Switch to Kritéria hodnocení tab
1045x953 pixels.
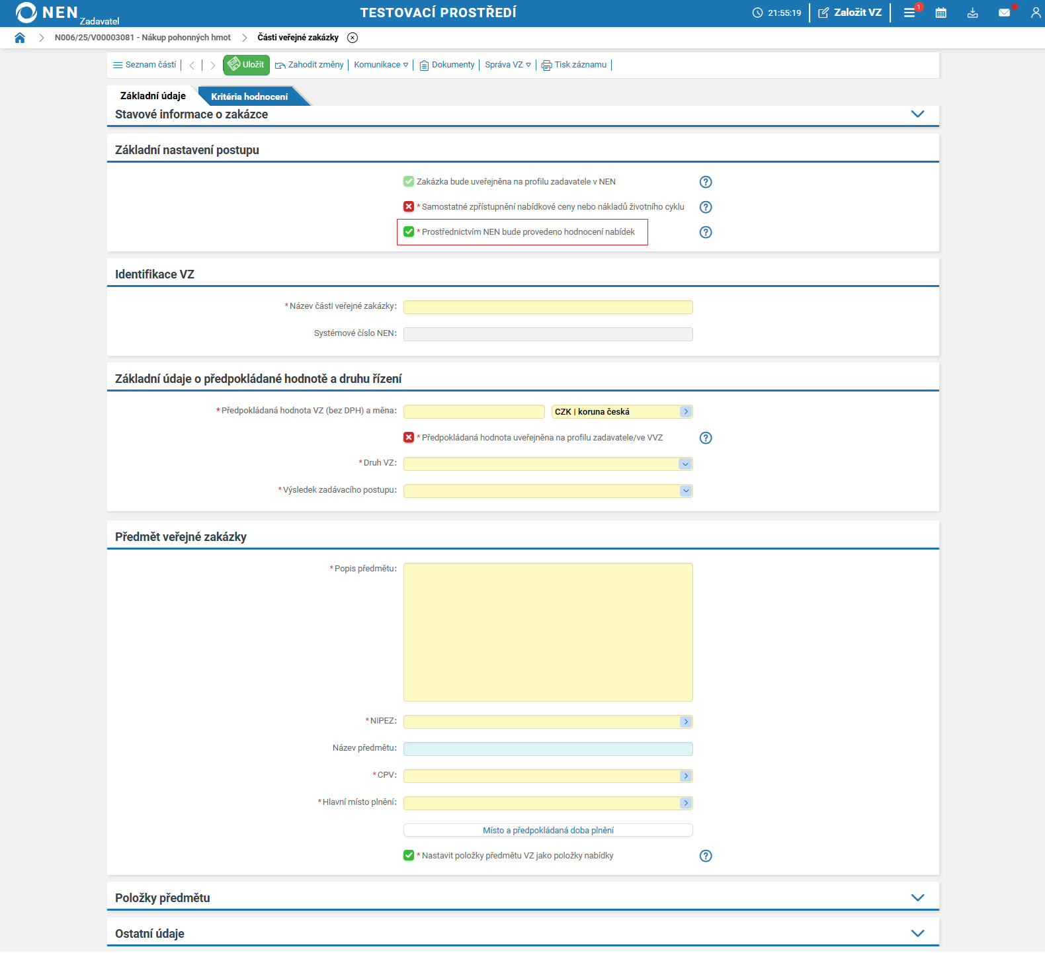(x=249, y=97)
